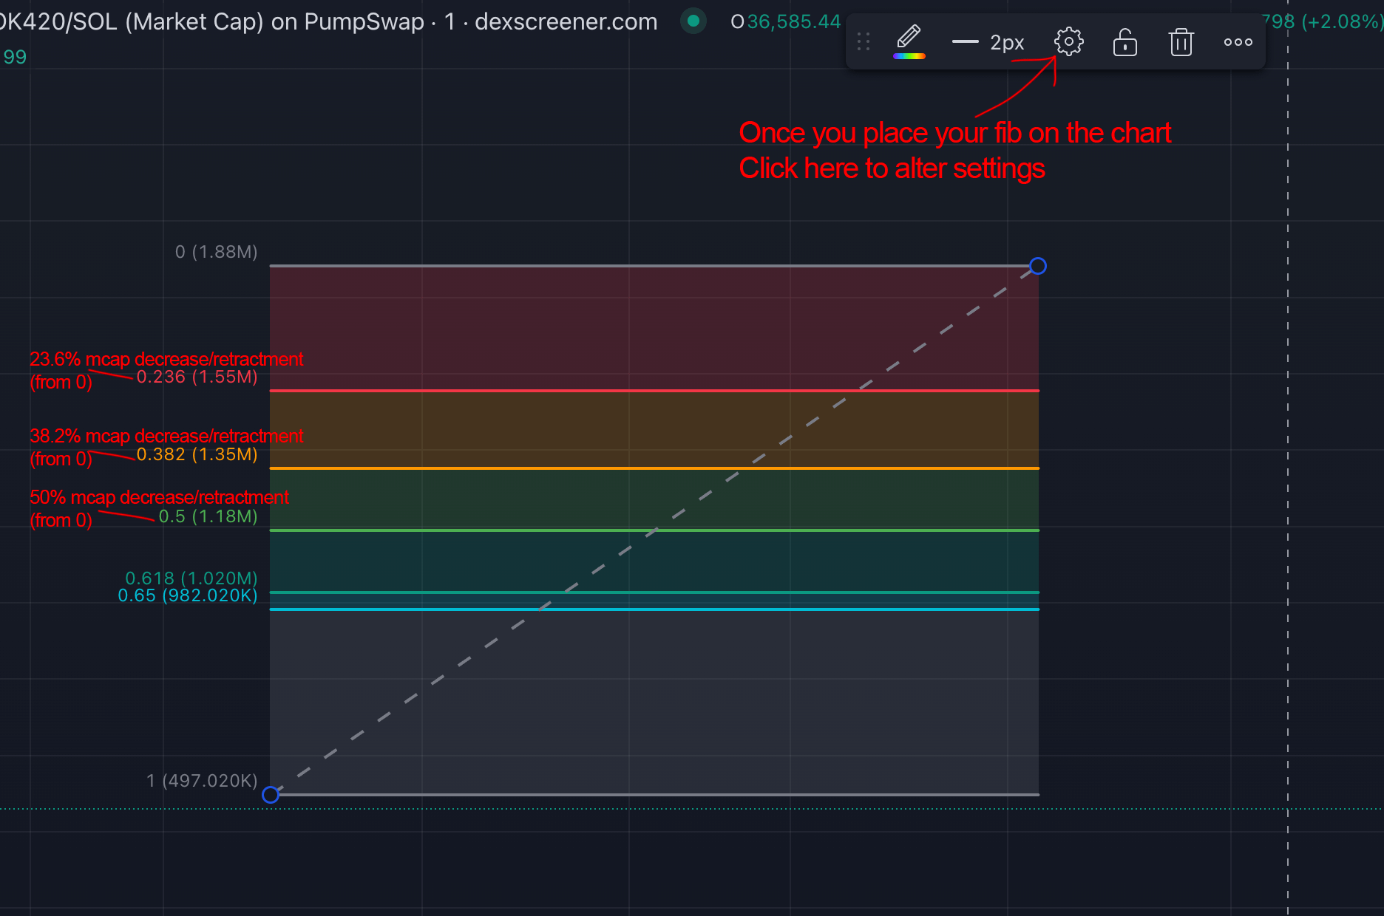Open dexscreener.com from the title bar
This screenshot has width=1384, height=916.
(565, 22)
